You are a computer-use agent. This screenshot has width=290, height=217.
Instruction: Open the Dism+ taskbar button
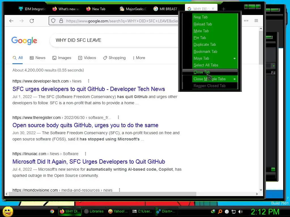coord(166,211)
